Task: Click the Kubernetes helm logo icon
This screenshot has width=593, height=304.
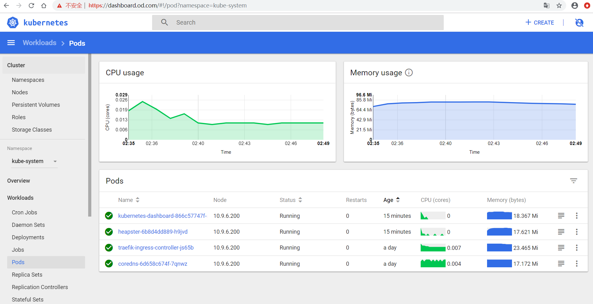Action: [13, 22]
